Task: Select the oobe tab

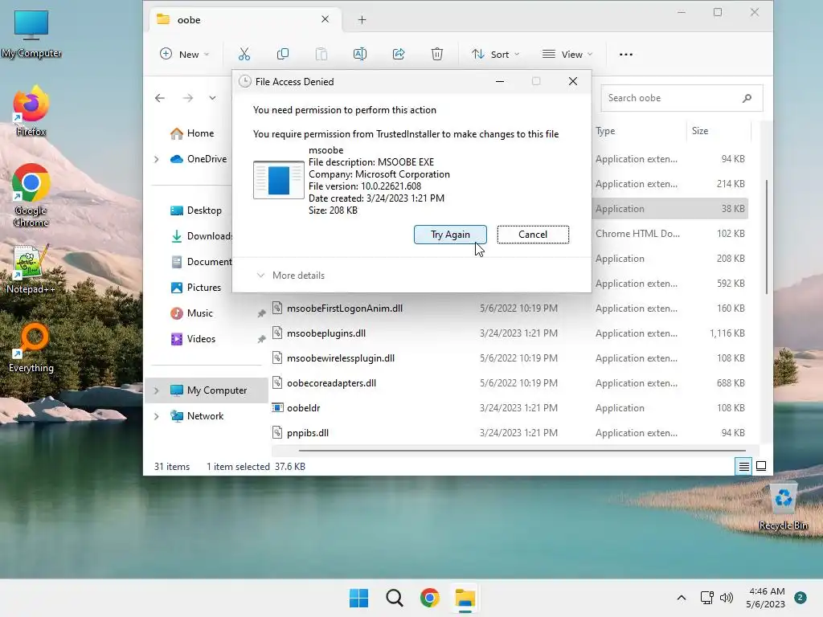Action: click(x=244, y=20)
